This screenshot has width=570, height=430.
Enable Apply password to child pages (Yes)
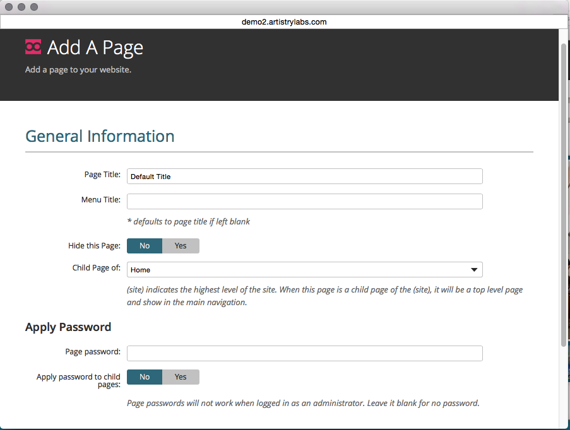click(181, 377)
